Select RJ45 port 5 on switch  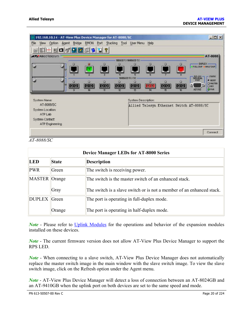[x=135, y=69]
